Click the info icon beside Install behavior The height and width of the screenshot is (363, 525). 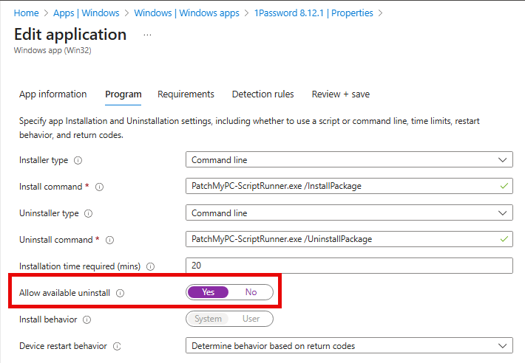[87, 319]
